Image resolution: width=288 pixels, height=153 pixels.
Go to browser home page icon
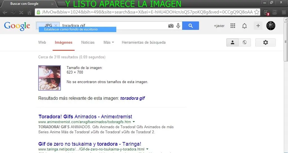pos(29,12)
